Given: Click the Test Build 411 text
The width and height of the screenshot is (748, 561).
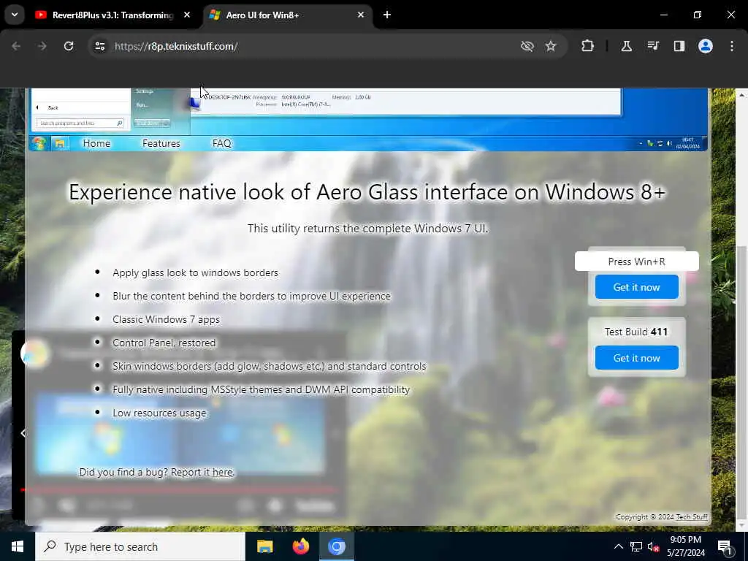Looking at the screenshot, I should 636,332.
